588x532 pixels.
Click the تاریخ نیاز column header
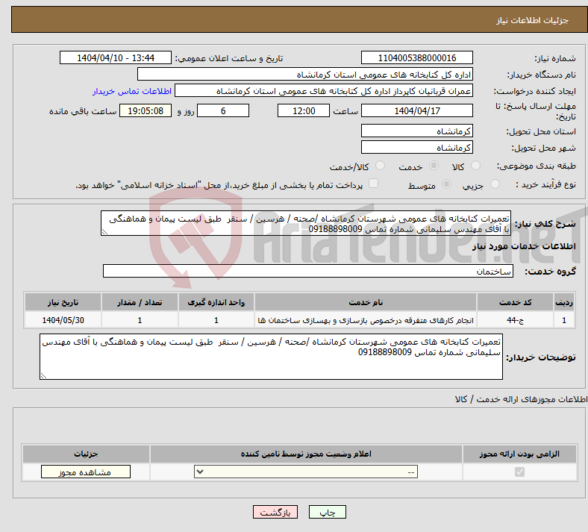click(x=63, y=302)
